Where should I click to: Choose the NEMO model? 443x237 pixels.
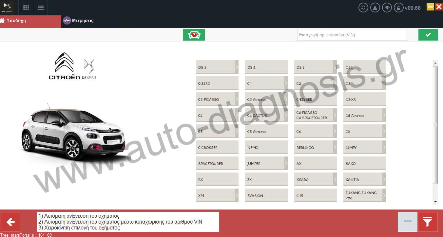tap(266, 147)
